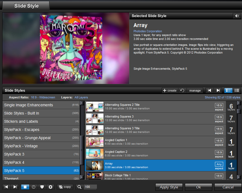
Task: Select Single Image Enhancements category
Action: tap(41, 105)
